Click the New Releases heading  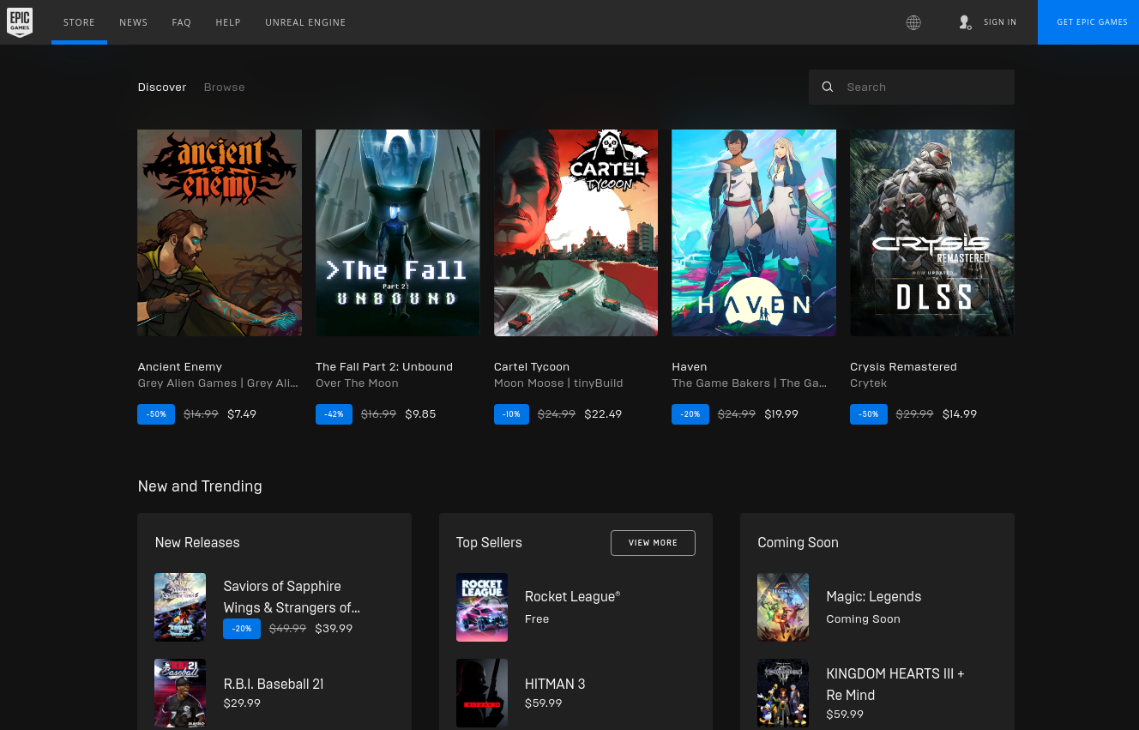(x=197, y=542)
